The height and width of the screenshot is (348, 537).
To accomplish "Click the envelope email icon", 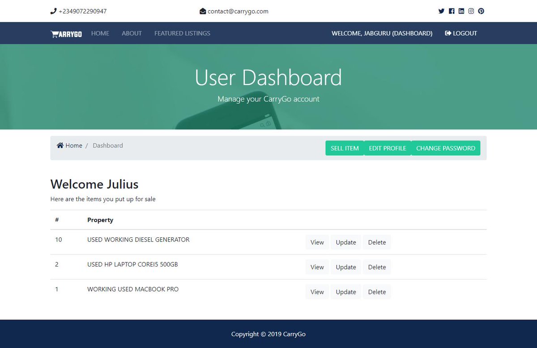I will point(203,11).
